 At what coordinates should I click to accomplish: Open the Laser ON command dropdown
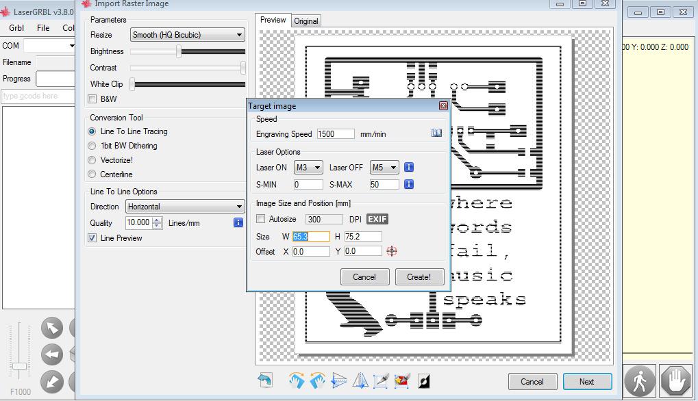[308, 166]
